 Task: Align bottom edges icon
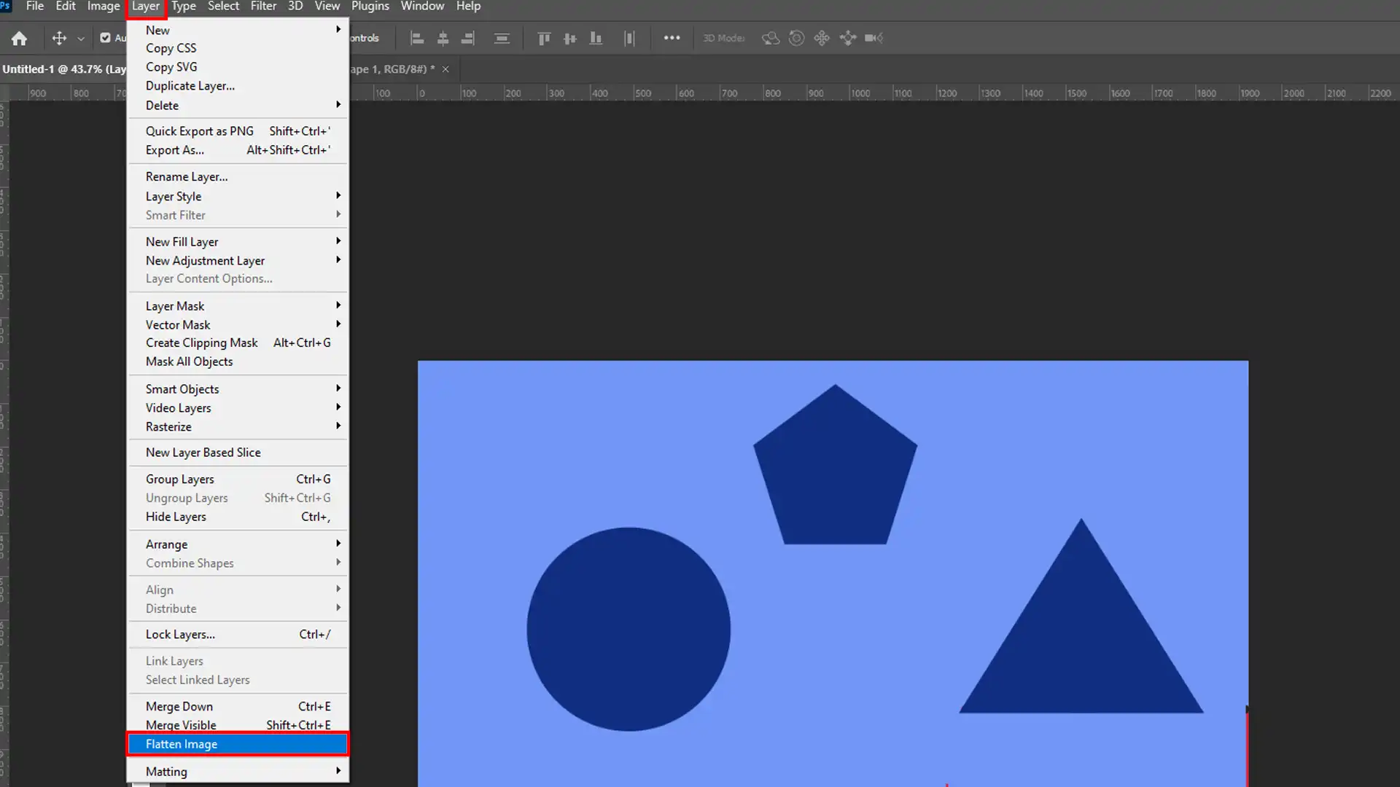[596, 39]
